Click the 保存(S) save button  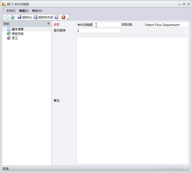pos(25,17)
